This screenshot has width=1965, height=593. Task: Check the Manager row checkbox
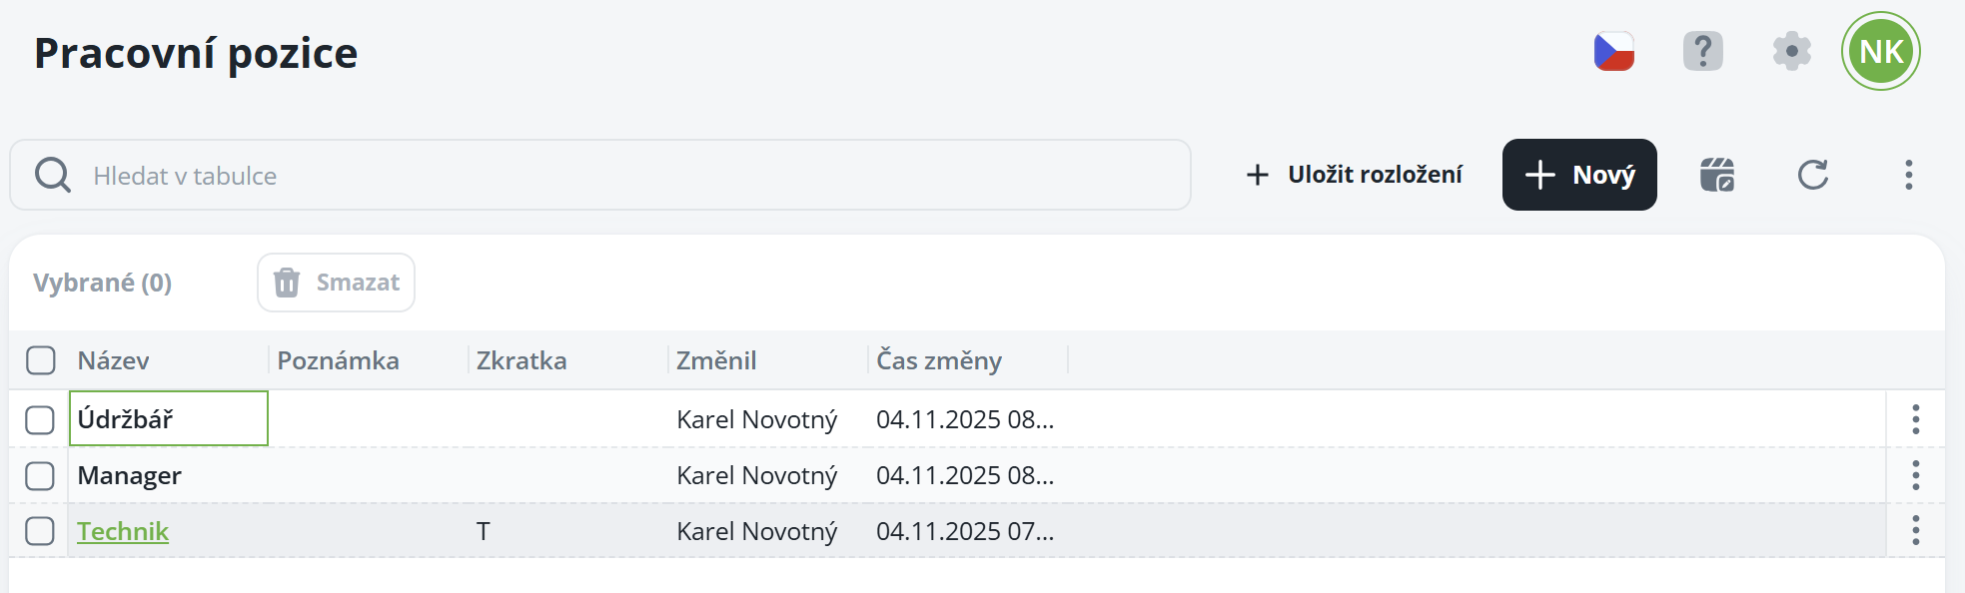click(x=40, y=475)
